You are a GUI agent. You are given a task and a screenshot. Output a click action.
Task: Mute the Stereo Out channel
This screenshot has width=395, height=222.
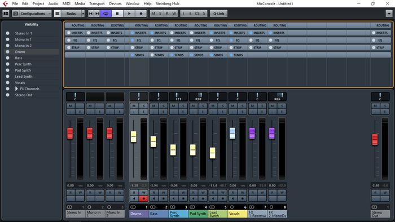click(x=375, y=106)
